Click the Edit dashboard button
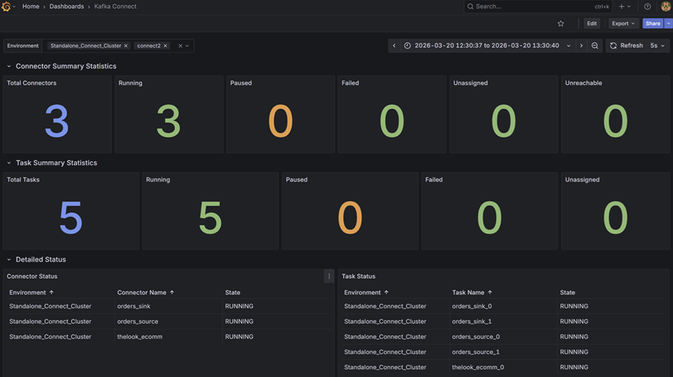Viewport: 673px width, 377px height. coord(592,24)
